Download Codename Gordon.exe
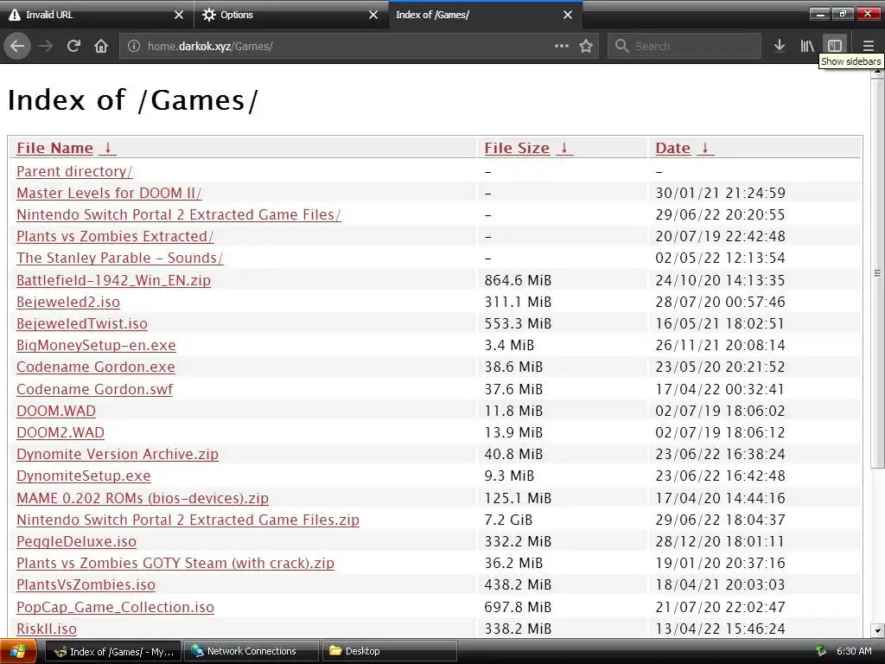This screenshot has height=664, width=885. point(96,367)
